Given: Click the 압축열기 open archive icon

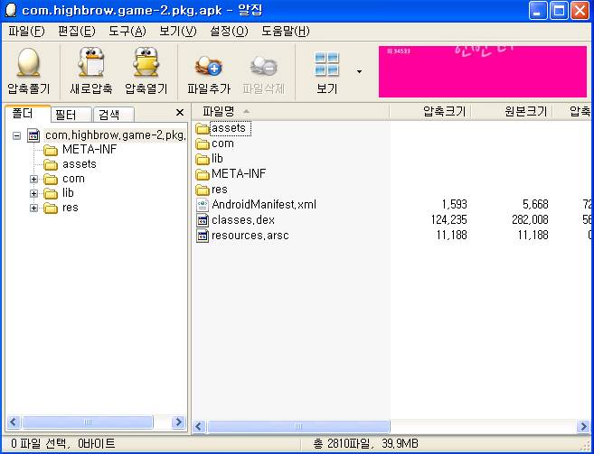Looking at the screenshot, I should (146, 62).
